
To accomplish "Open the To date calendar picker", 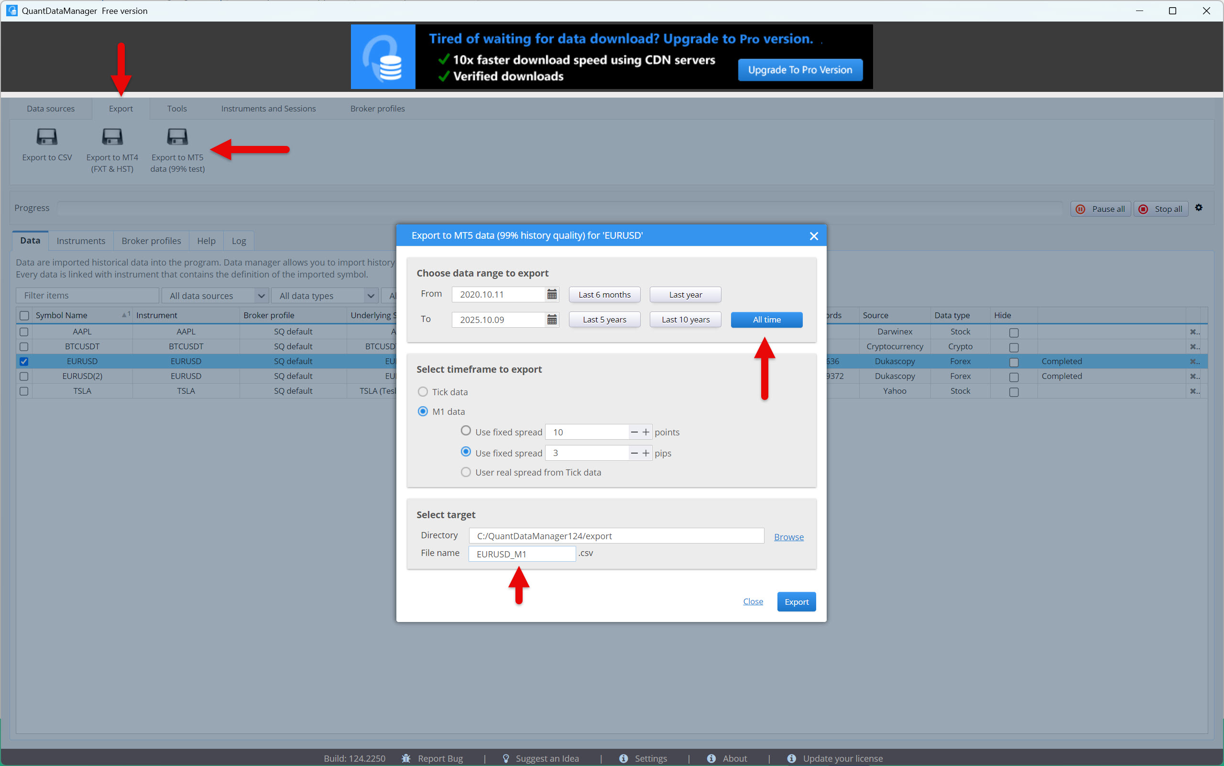I will (552, 320).
